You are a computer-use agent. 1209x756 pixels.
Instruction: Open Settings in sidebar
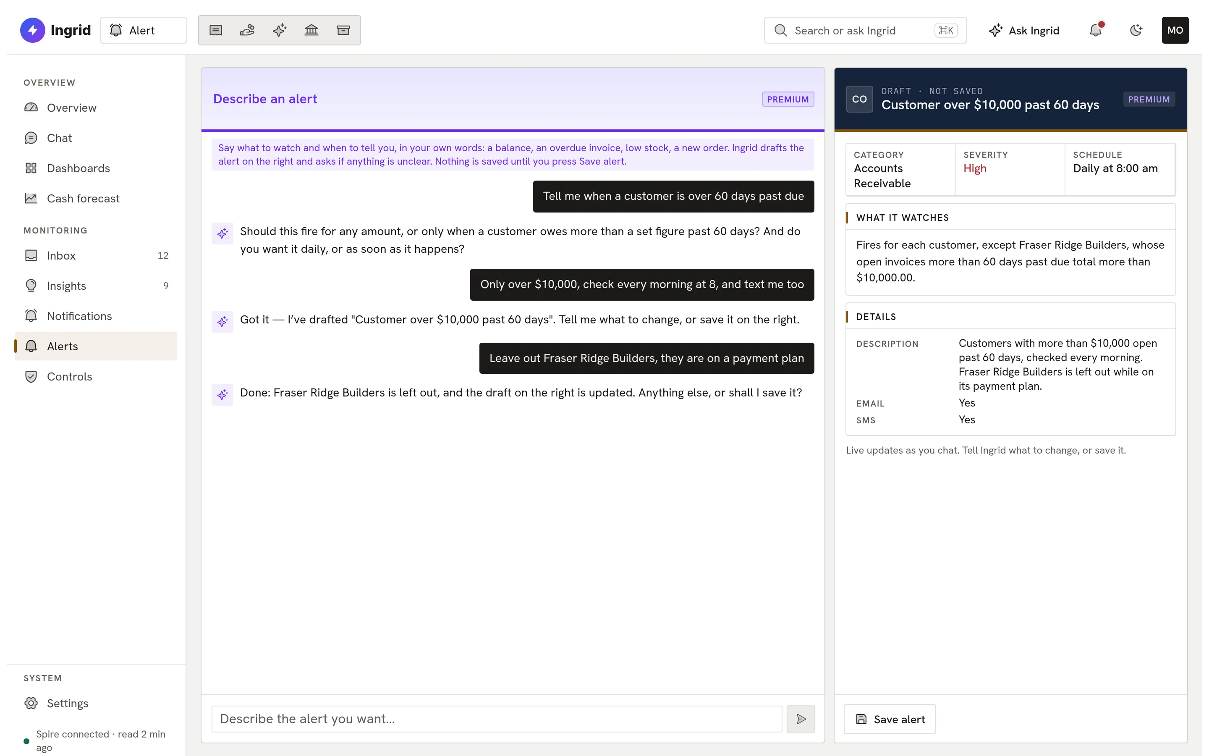coord(96,703)
